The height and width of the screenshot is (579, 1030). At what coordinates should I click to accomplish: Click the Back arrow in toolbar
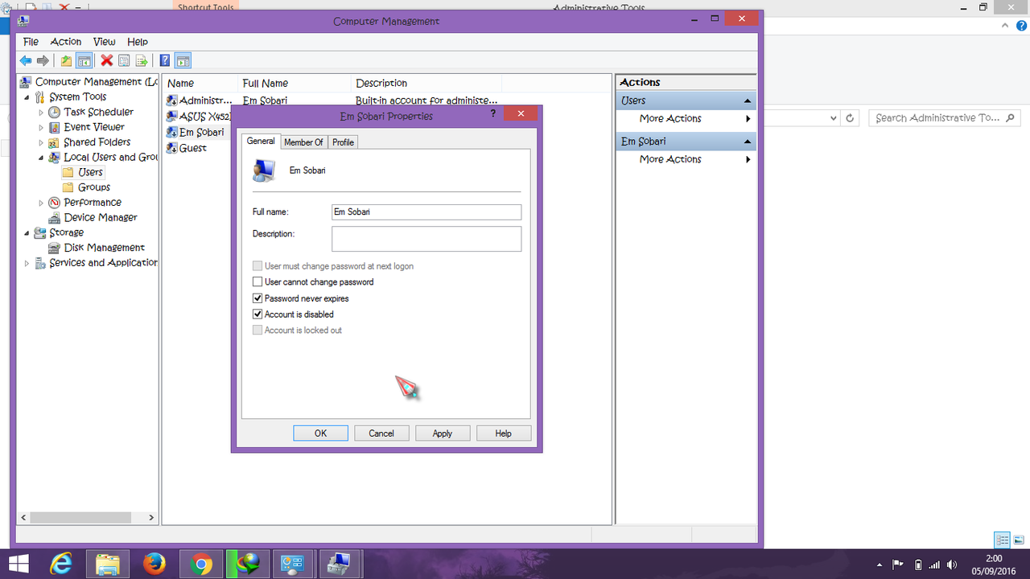[26, 60]
